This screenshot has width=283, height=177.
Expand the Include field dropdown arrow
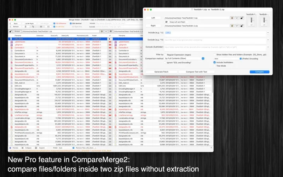tap(268, 33)
